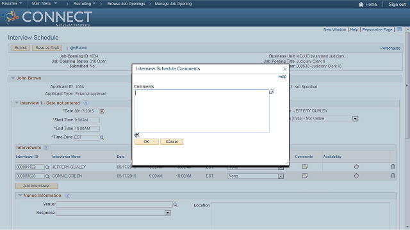Click the Availability column header
410x230 pixels.
coord(332,157)
